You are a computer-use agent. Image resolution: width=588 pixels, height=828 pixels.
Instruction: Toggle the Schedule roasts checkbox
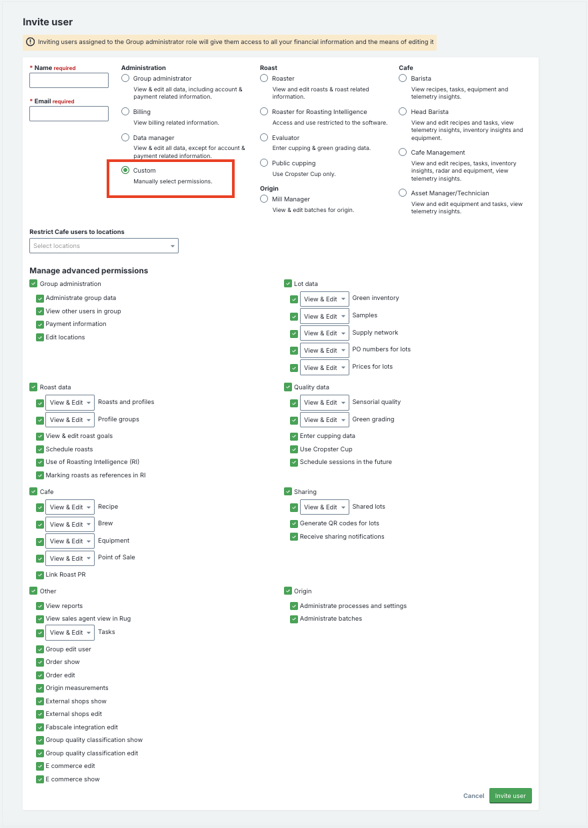(39, 449)
